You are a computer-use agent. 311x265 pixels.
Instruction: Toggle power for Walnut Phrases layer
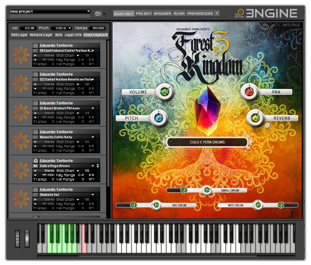click(x=35, y=103)
